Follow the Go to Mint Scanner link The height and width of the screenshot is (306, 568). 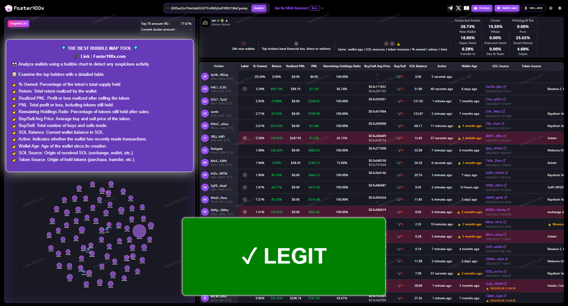pos(299,8)
